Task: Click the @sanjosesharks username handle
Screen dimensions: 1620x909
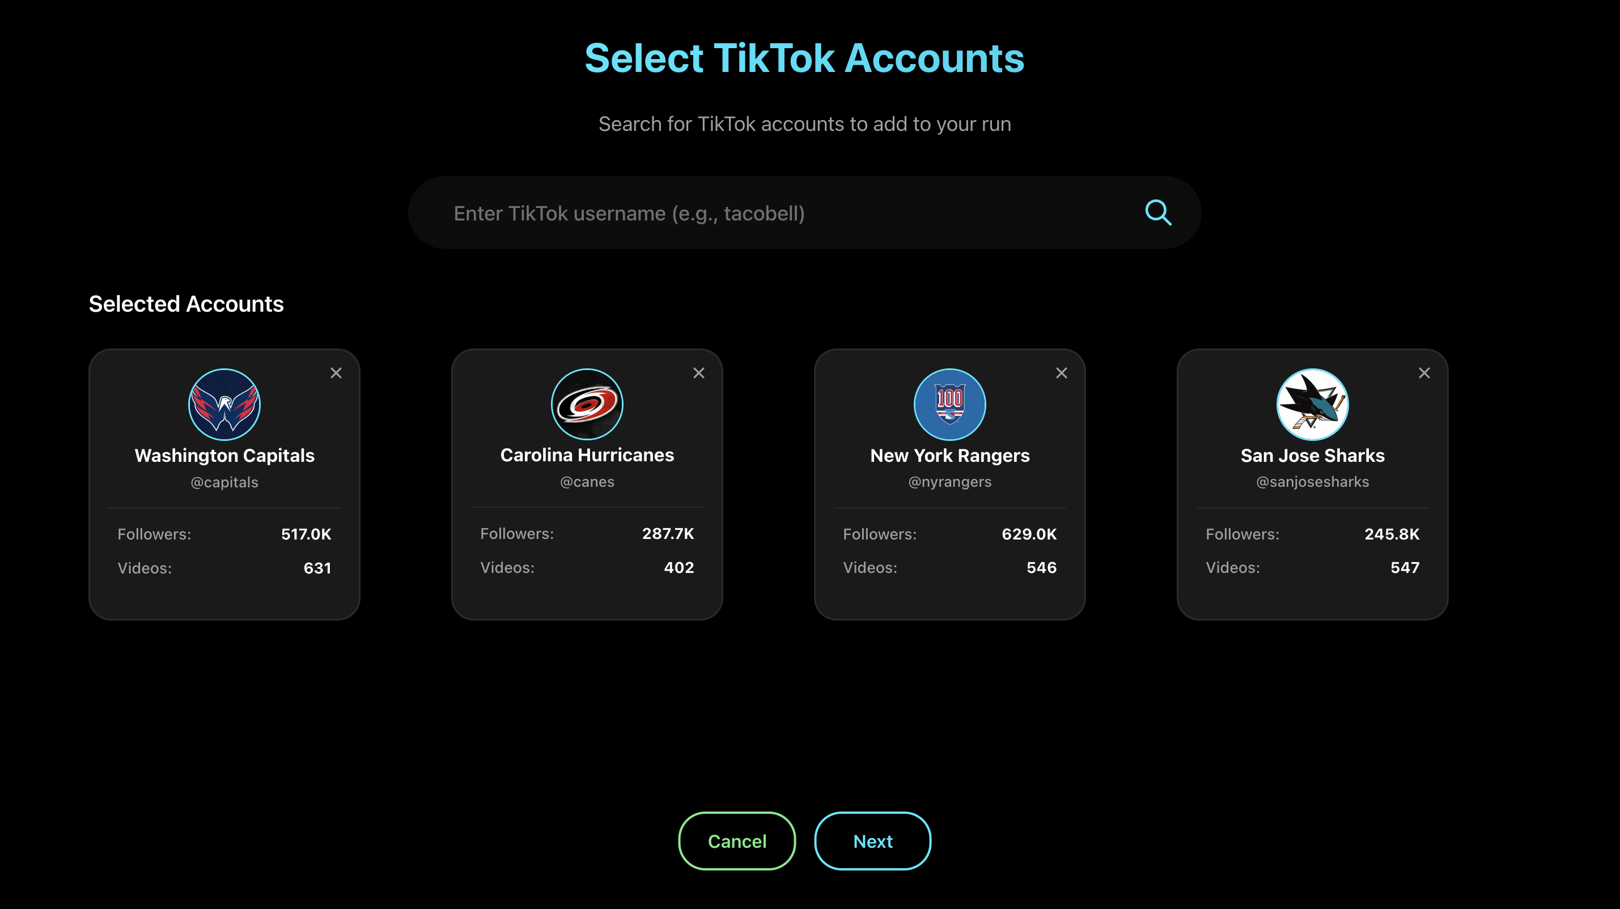Action: click(x=1312, y=482)
